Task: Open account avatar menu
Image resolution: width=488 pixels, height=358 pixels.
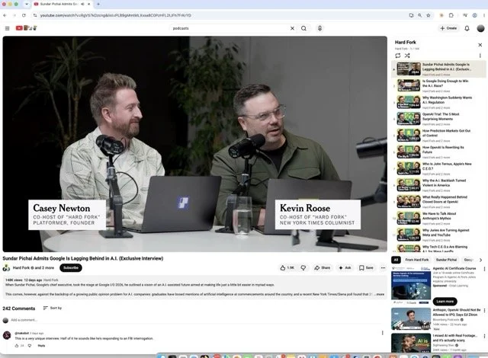Action: 480,28
